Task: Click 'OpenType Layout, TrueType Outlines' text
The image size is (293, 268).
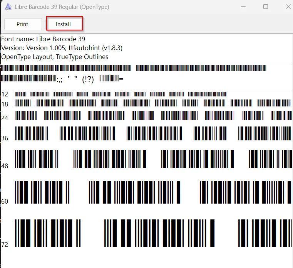Action: click(x=55, y=57)
